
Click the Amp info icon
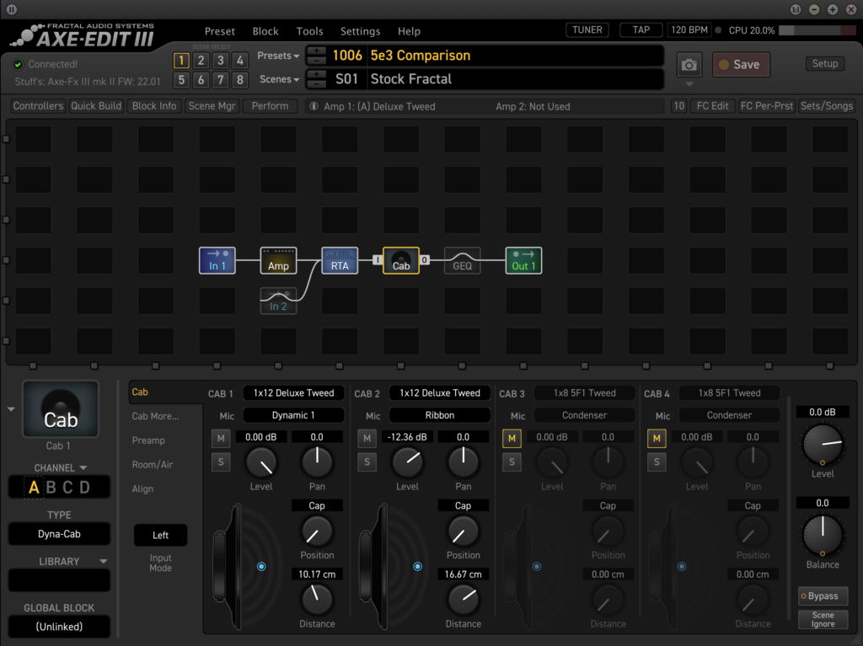314,106
